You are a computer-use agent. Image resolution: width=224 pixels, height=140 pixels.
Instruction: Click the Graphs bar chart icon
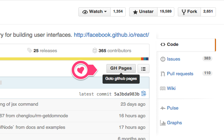(x=163, y=123)
